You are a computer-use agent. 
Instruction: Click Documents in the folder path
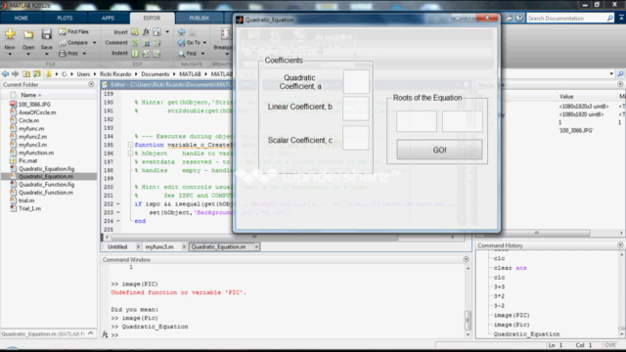(x=155, y=74)
